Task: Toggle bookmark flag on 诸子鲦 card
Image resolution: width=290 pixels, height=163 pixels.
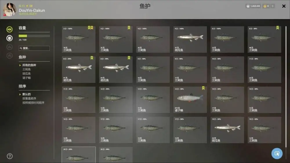Action: (x=203, y=88)
